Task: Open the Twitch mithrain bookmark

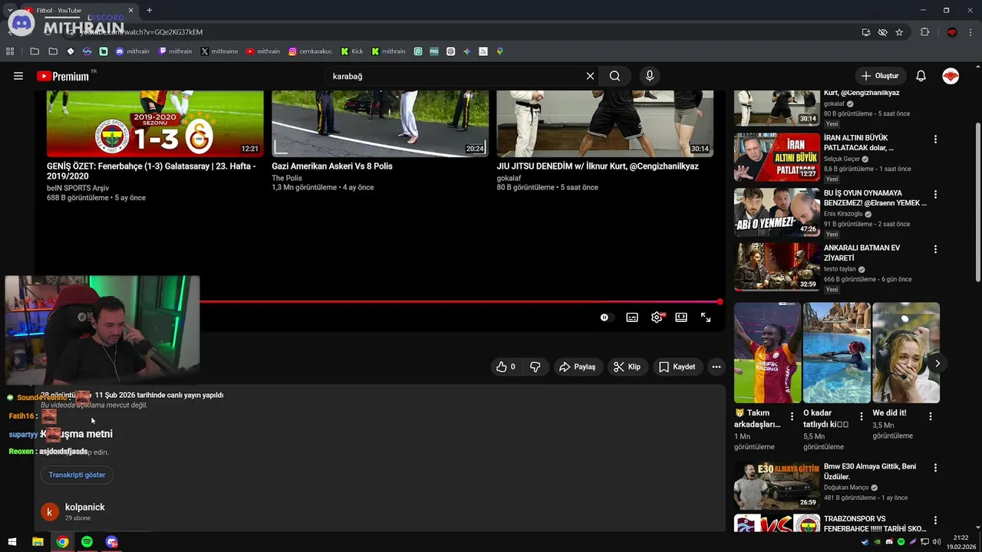Action: coord(176,51)
